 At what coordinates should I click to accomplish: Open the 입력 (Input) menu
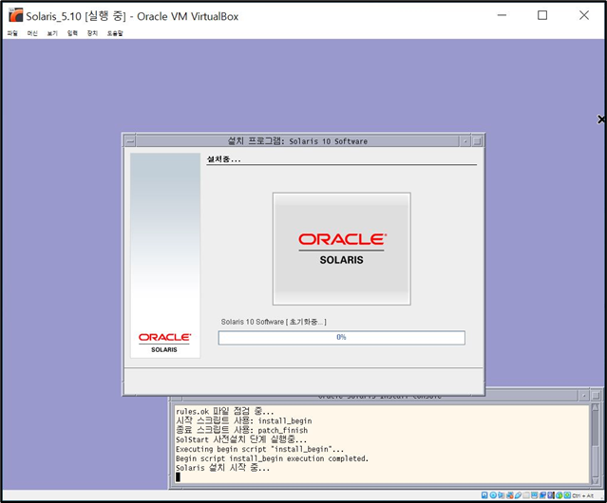coord(72,33)
